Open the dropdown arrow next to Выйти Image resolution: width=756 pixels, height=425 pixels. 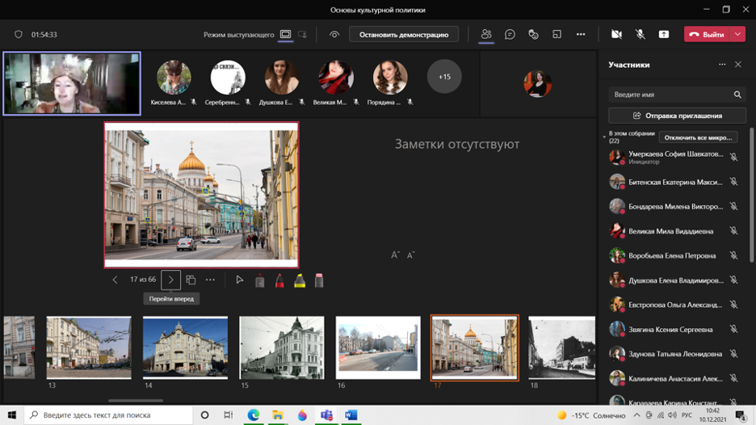tap(738, 35)
